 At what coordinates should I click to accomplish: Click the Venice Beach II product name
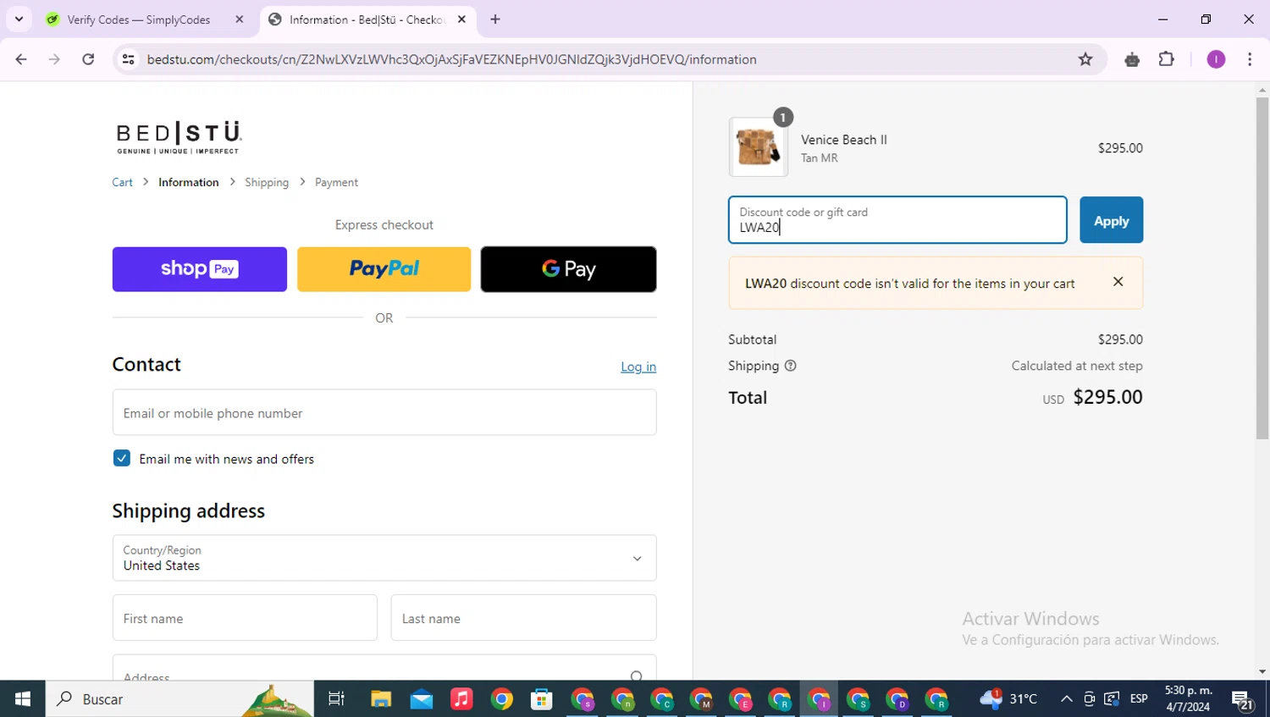[844, 140]
